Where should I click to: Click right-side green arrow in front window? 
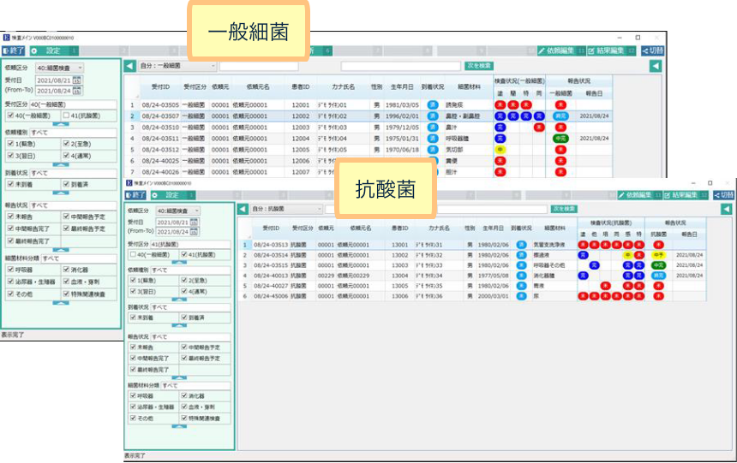point(726,209)
